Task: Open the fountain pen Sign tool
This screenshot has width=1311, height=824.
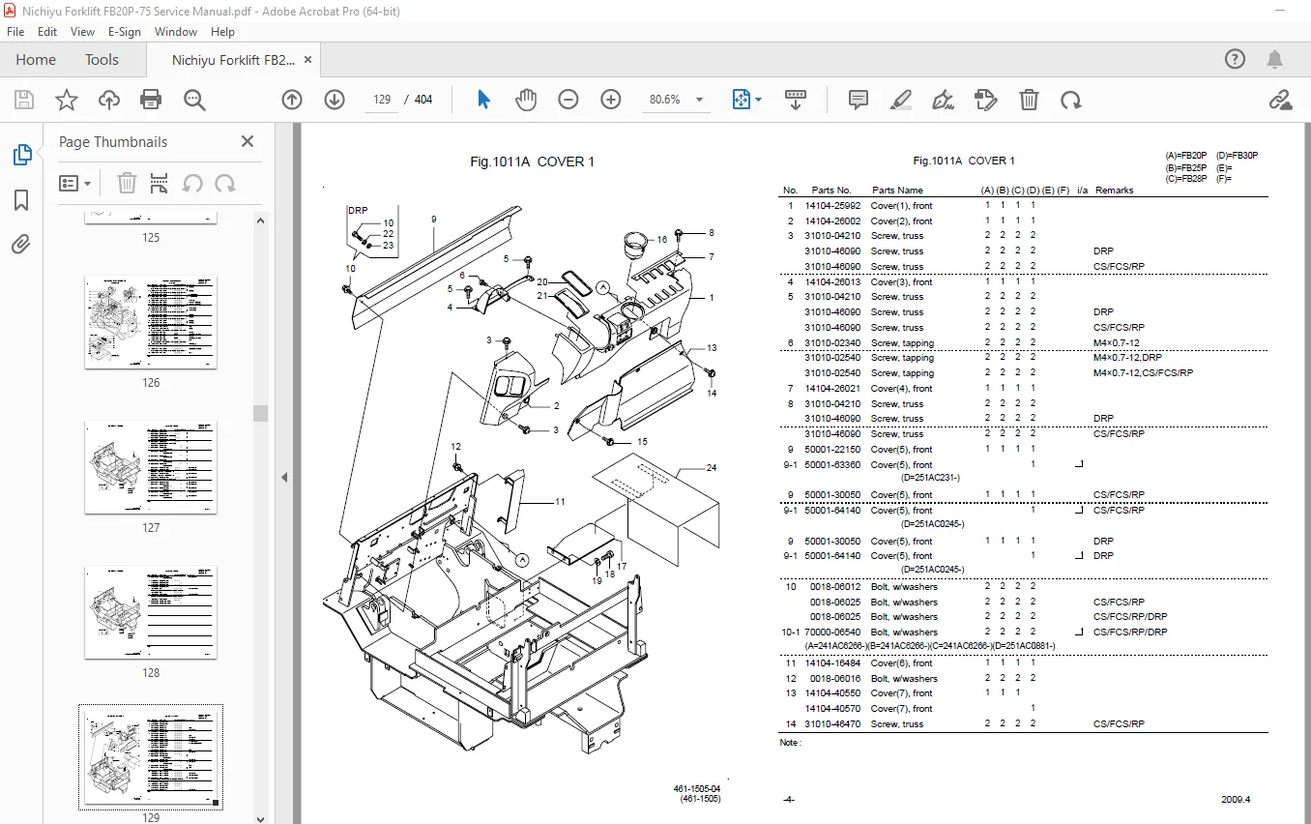Action: click(x=943, y=100)
